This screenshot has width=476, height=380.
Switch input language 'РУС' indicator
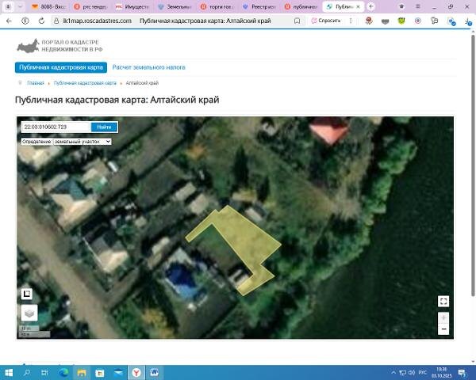coord(423,372)
